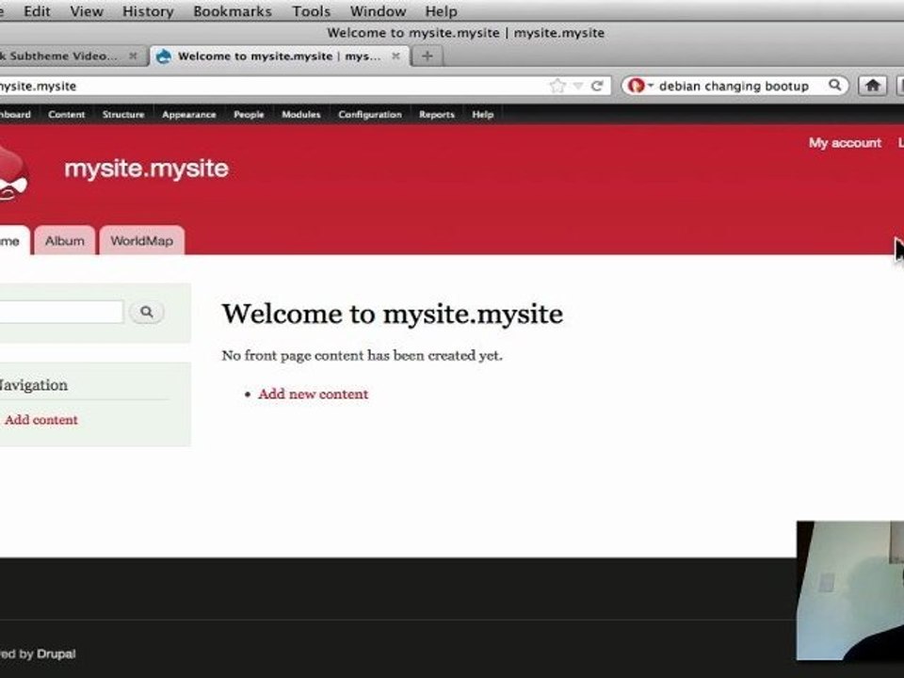The image size is (904, 678).
Task: Open Reports in the admin toolbar
Action: click(436, 114)
